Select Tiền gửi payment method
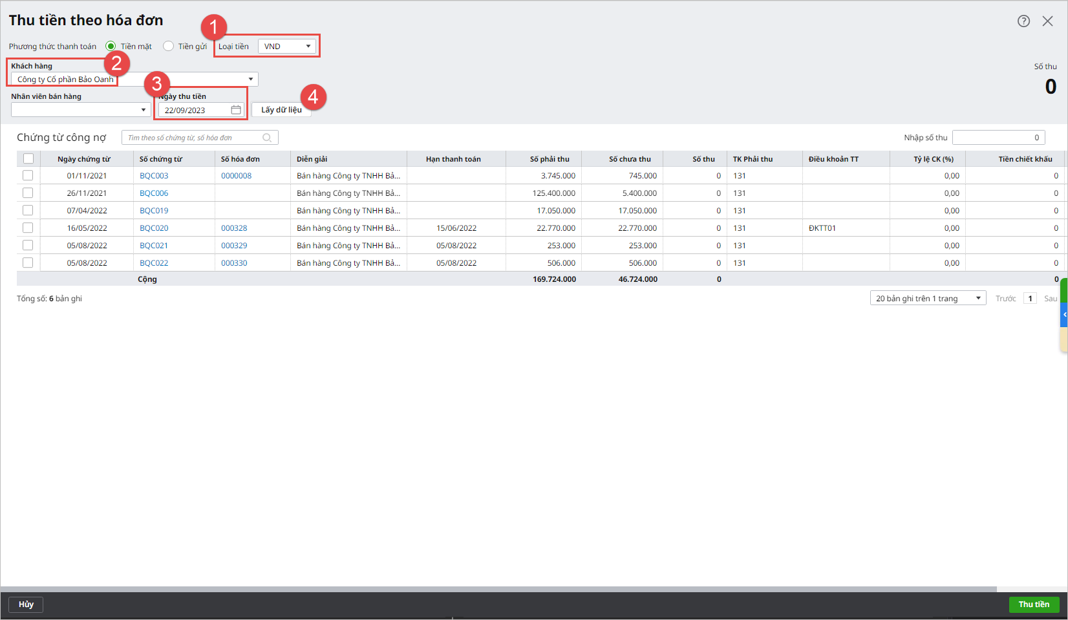 click(x=169, y=46)
